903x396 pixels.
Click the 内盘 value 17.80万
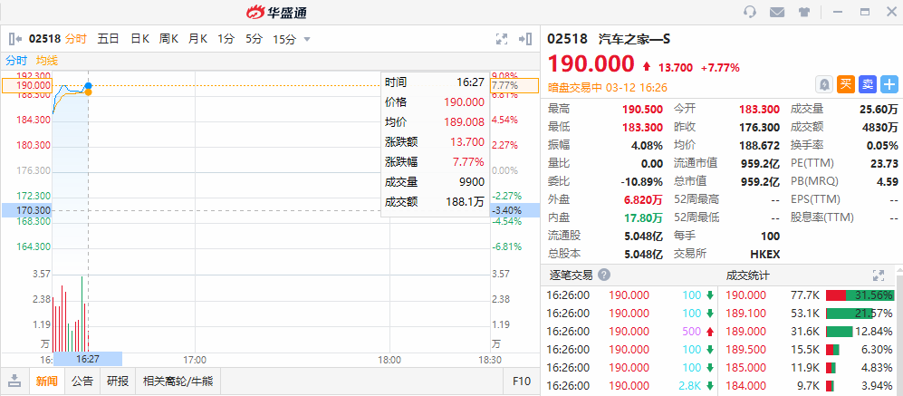pyautogui.click(x=643, y=217)
